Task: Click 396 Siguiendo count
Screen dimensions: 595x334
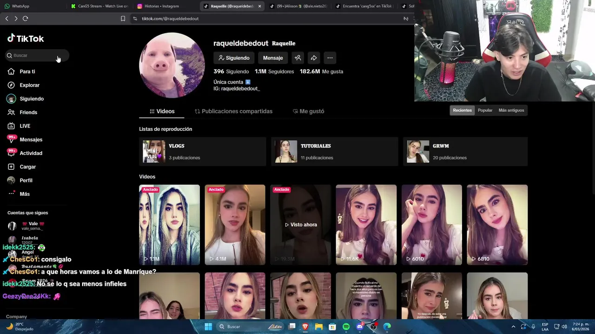Action: [231, 71]
